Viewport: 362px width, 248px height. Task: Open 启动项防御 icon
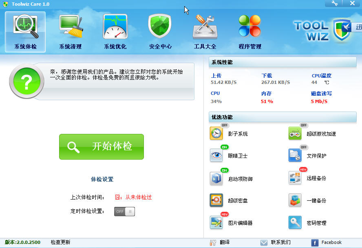216,178
